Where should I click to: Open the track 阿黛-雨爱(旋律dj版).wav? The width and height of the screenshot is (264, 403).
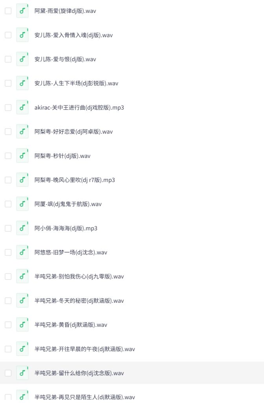[x=65, y=11]
